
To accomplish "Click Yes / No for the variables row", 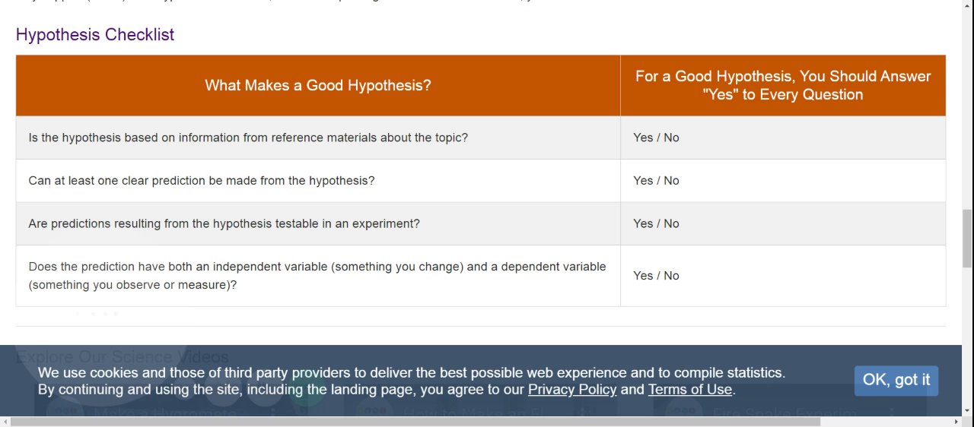I will pos(656,276).
